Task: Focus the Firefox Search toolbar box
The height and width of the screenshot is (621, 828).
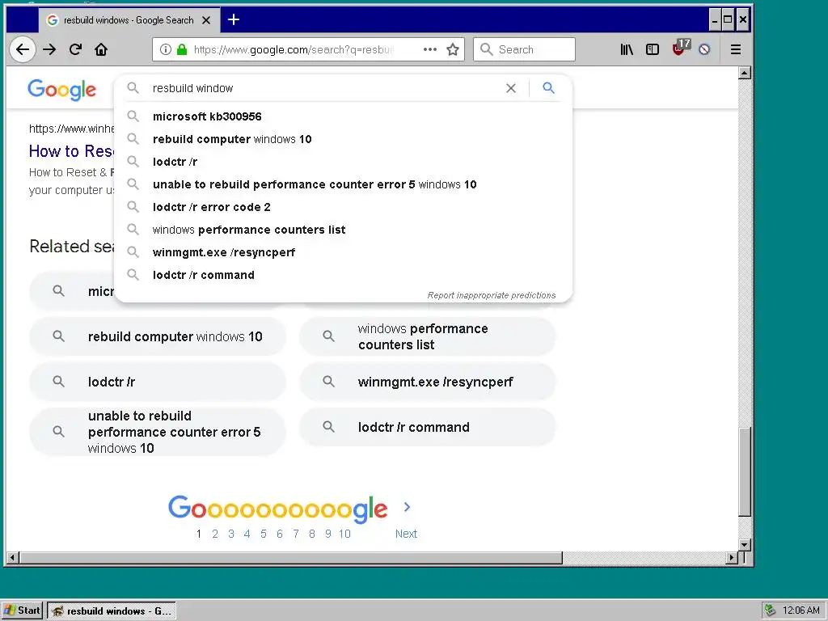Action: click(524, 49)
